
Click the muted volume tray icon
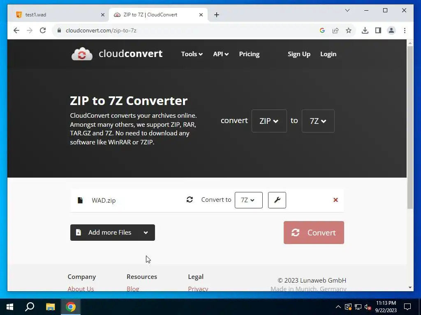pos(368,307)
